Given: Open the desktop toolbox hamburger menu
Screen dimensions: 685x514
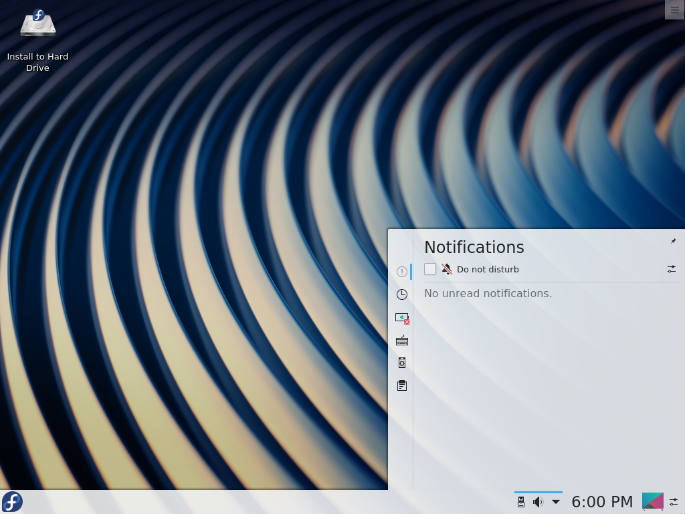Looking at the screenshot, I should pos(674,10).
